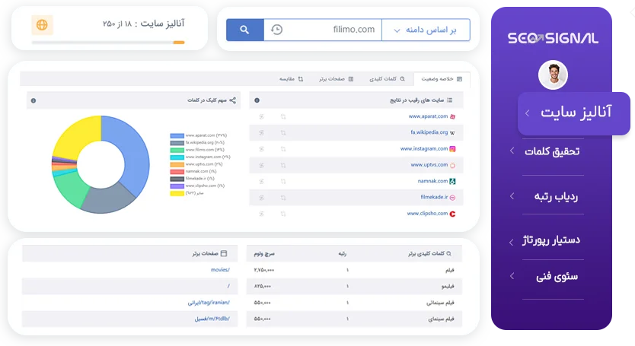Click the سرچ ولوم column header

click(264, 254)
